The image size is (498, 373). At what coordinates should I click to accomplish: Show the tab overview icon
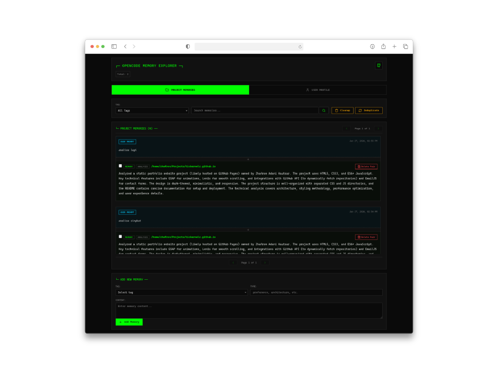point(406,47)
